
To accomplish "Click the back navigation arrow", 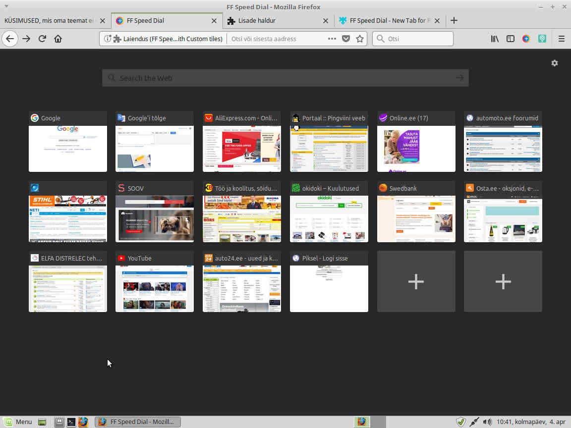I will [x=10, y=39].
